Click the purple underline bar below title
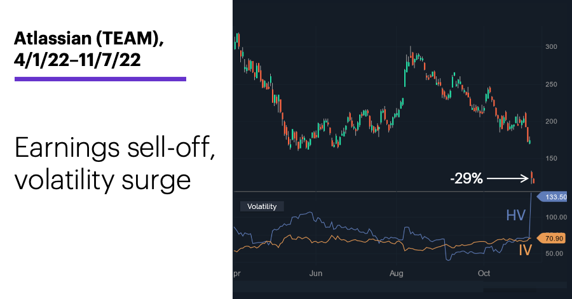 click(x=100, y=79)
